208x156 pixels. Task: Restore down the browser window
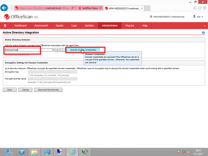click(x=195, y=2)
